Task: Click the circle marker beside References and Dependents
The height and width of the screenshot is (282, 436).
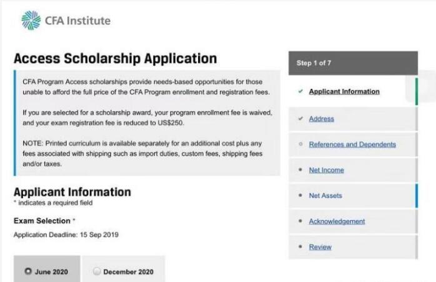Action: [x=301, y=144]
